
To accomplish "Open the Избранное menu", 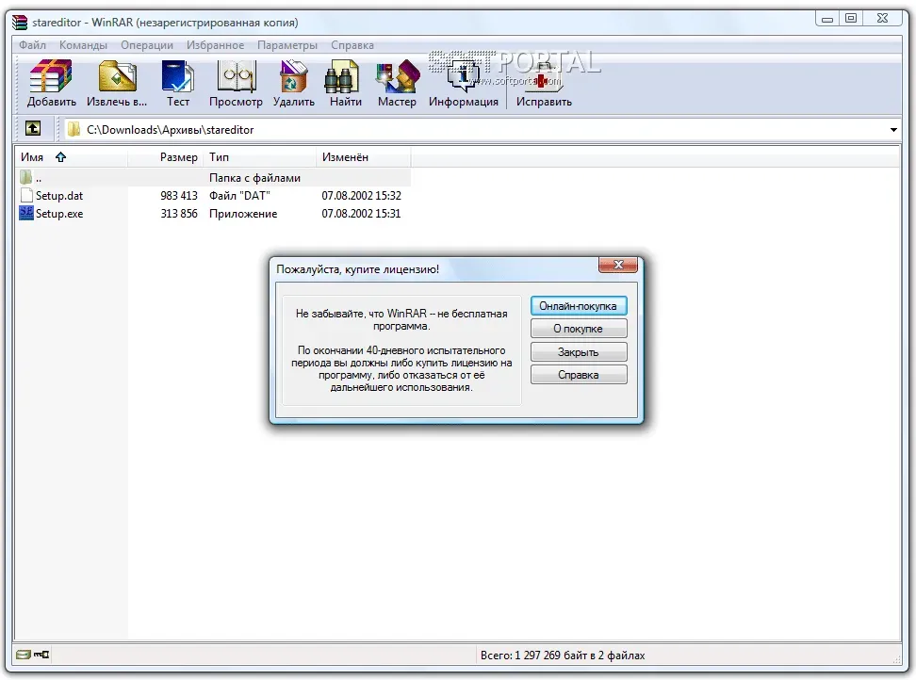I will [215, 45].
